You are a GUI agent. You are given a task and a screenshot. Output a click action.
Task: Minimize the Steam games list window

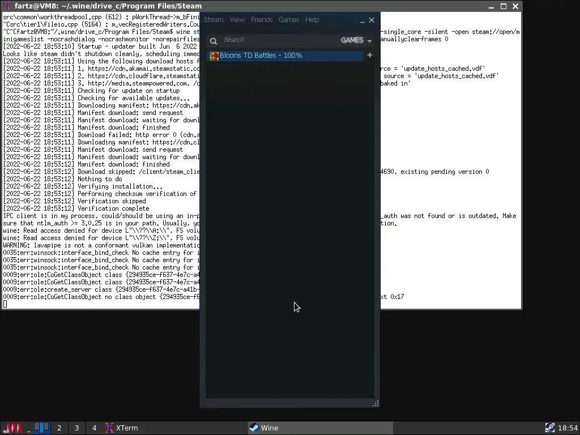coord(362,21)
